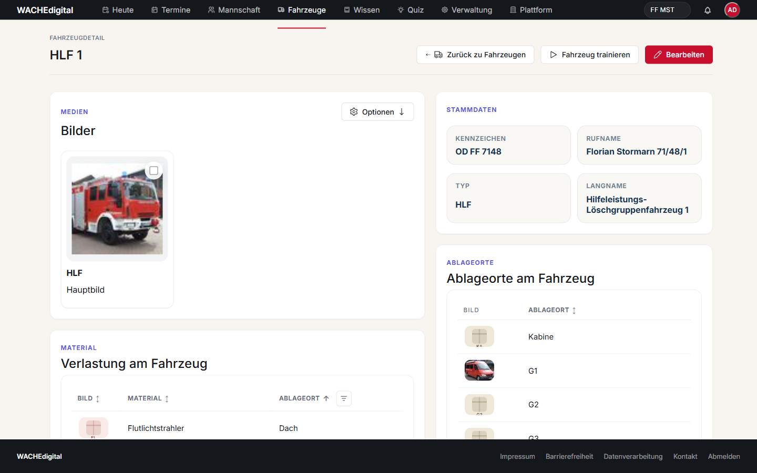Click the G2 placeholder image icon
Viewport: 757px width, 473px height.
pyautogui.click(x=479, y=405)
